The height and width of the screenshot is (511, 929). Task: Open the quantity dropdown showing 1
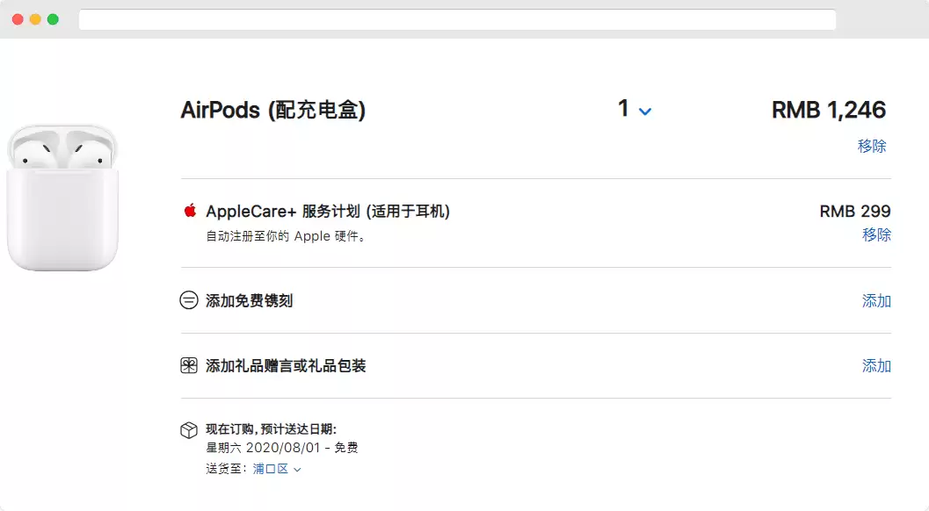pyautogui.click(x=635, y=109)
